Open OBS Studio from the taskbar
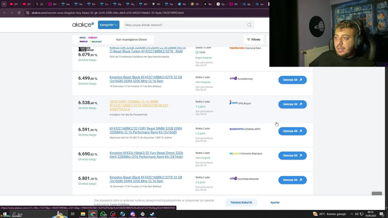Viewport: 388px width, 218px height. 113,214
